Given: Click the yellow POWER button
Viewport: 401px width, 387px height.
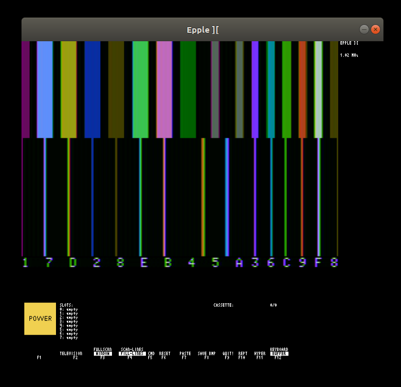Looking at the screenshot, I should pyautogui.click(x=40, y=319).
